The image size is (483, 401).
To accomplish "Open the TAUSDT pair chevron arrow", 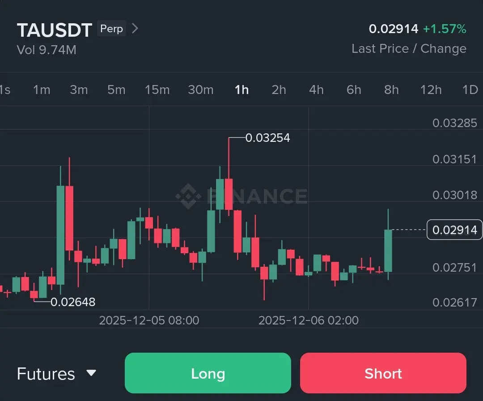I will [135, 29].
